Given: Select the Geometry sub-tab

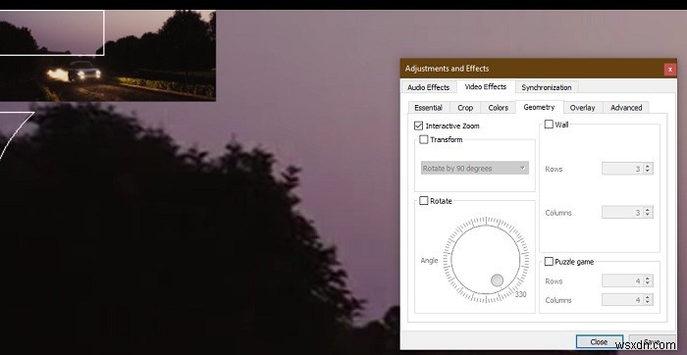Looking at the screenshot, I should 539,107.
